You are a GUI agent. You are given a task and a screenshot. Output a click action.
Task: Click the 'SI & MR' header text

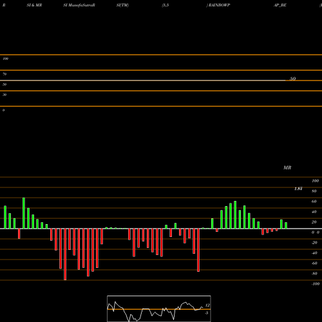[34, 5]
